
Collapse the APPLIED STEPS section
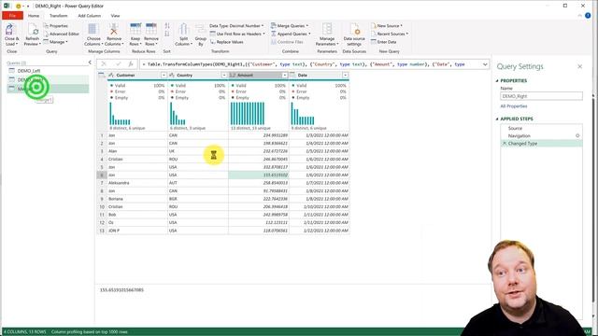(x=497, y=119)
